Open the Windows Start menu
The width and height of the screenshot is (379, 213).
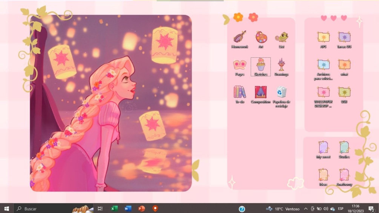(x=7, y=208)
